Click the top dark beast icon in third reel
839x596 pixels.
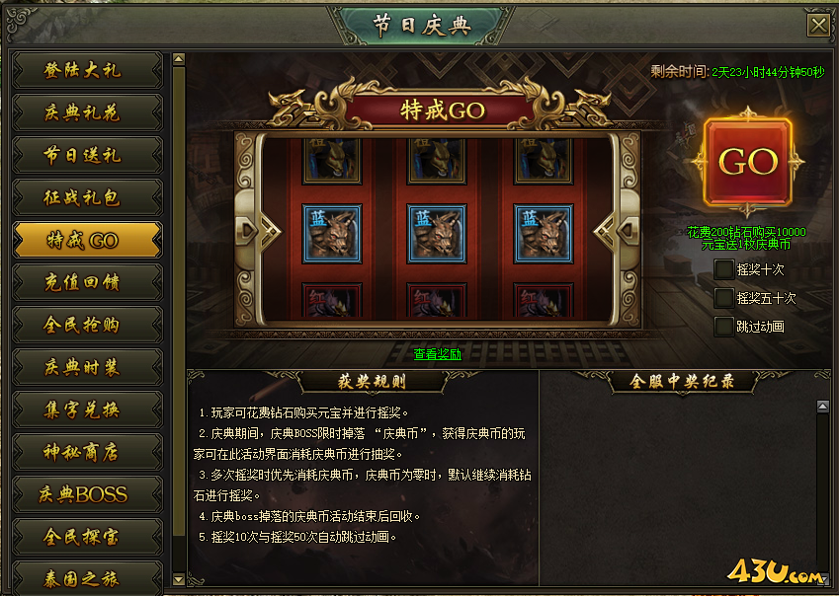[x=544, y=161]
